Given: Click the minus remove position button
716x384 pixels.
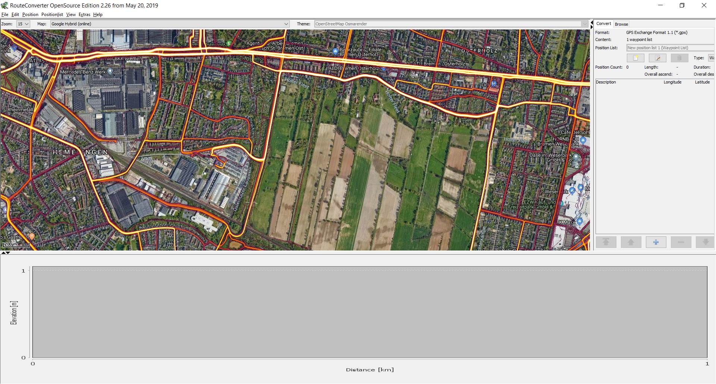Looking at the screenshot, I should click(x=681, y=242).
